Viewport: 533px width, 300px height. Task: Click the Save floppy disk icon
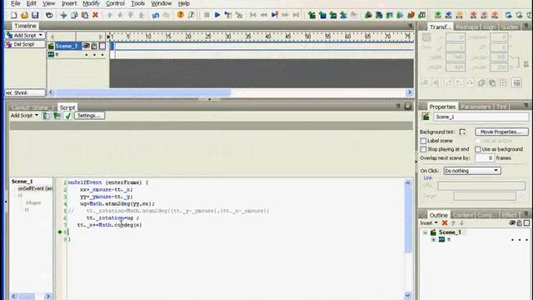click(x=35, y=15)
